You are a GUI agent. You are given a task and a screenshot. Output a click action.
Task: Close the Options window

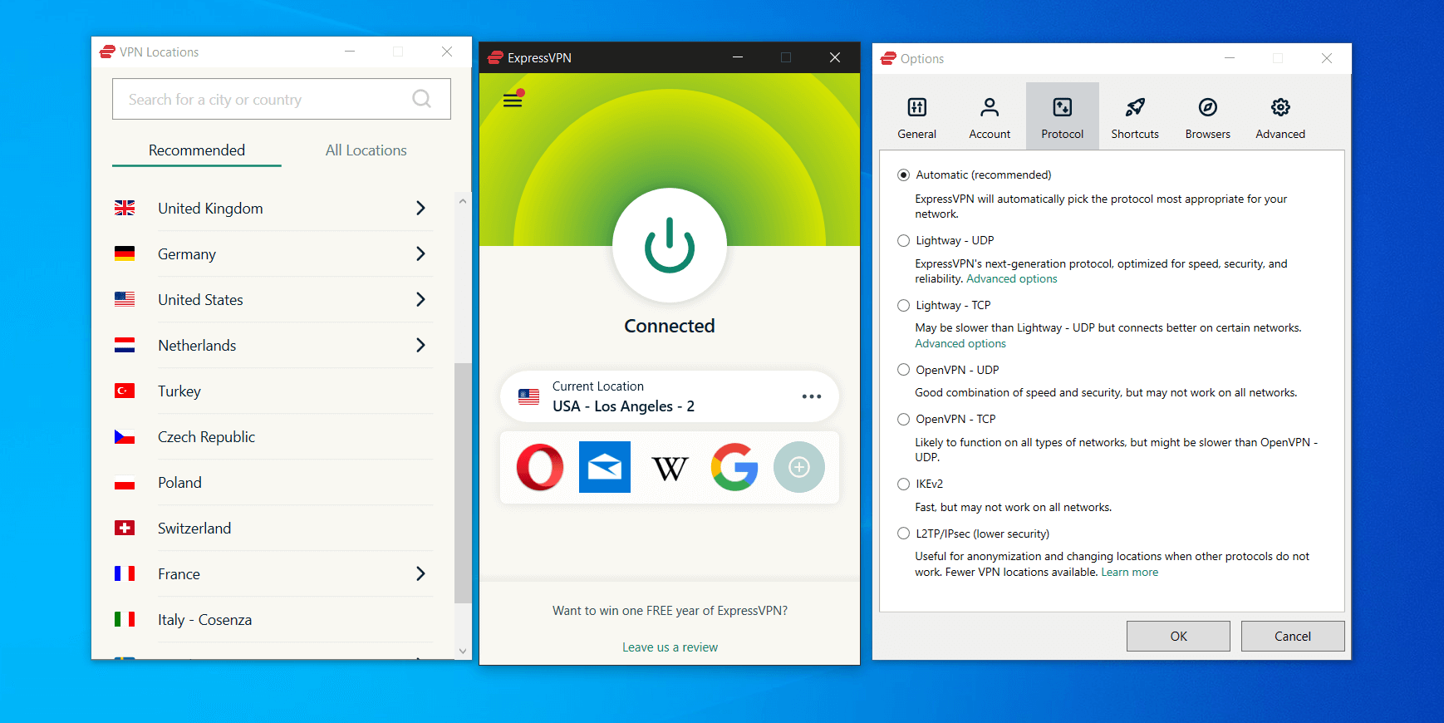[1327, 58]
